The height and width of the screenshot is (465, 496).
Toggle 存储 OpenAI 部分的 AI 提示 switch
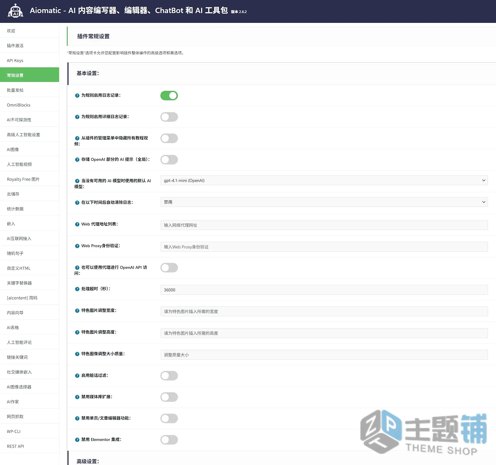click(169, 160)
